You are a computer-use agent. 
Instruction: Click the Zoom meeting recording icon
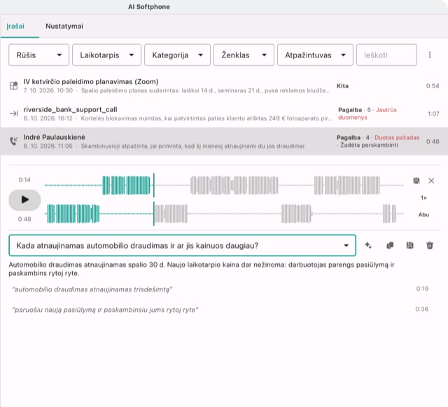point(14,85)
